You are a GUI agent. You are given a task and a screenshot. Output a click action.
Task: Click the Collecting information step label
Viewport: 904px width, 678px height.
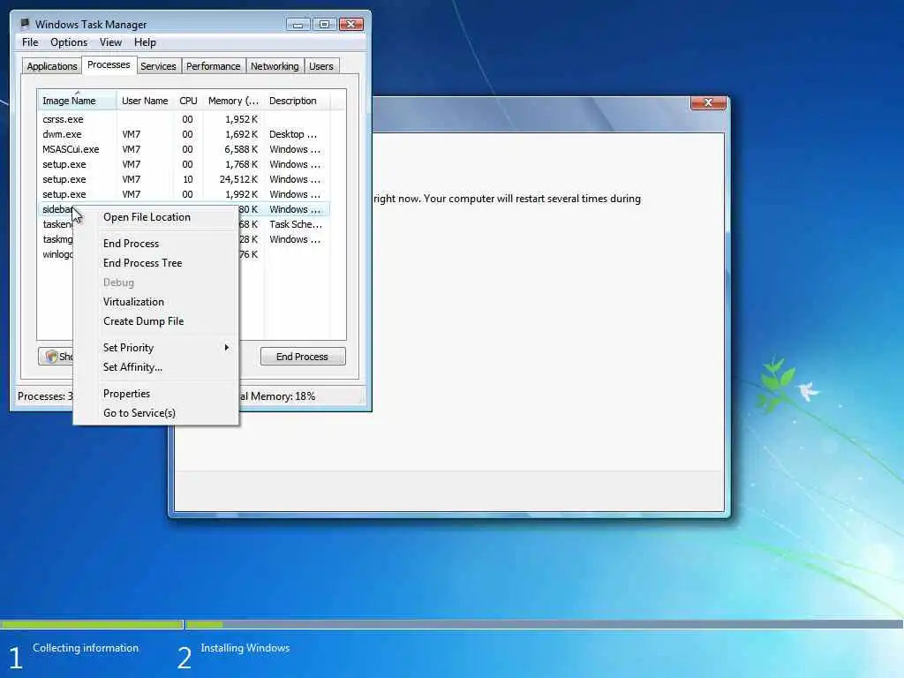tap(86, 648)
